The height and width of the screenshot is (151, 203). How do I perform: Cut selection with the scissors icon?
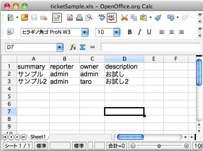pos(124,18)
